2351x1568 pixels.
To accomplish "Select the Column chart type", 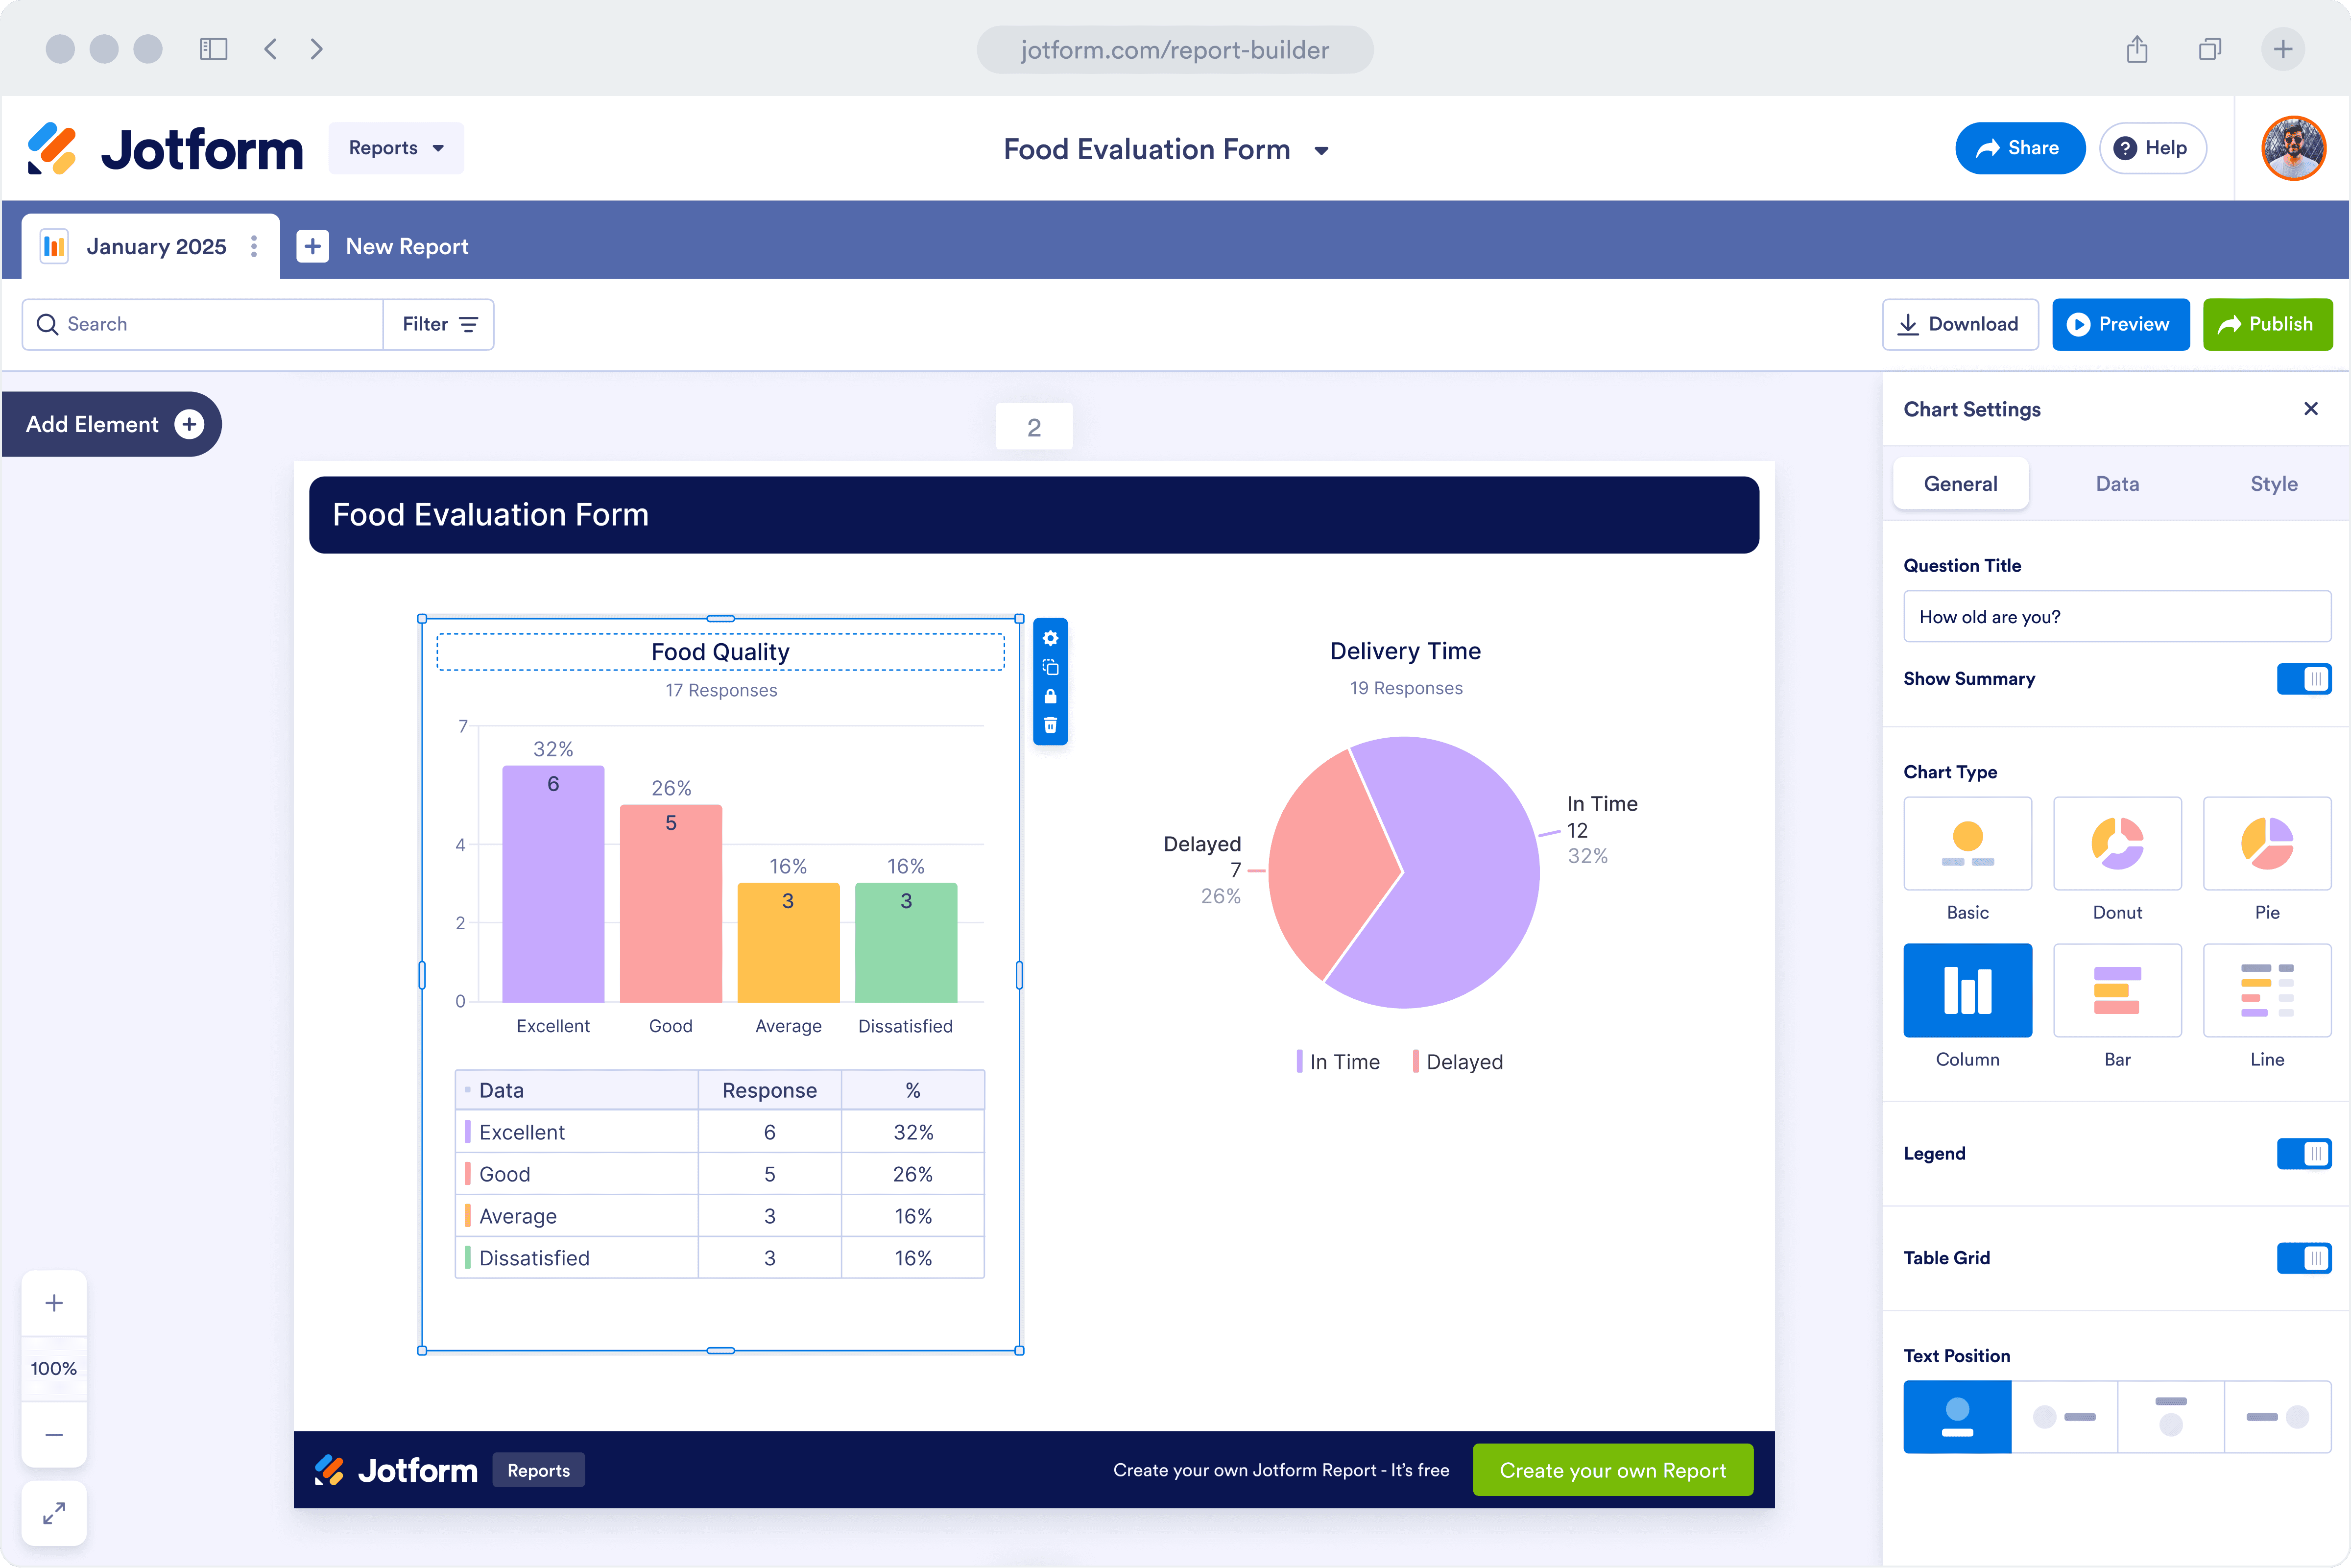I will [1967, 990].
